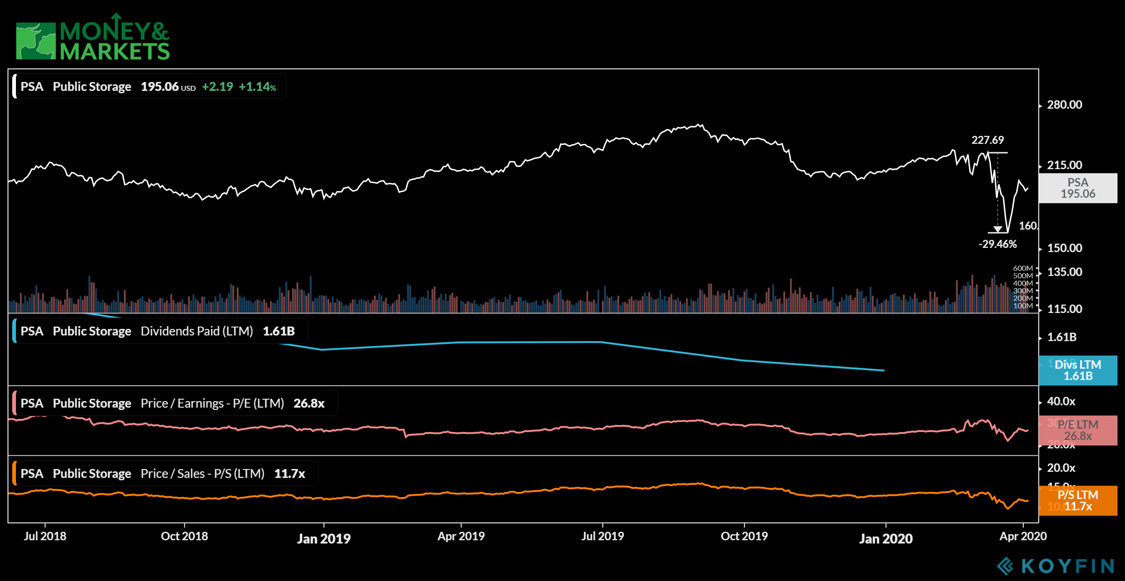Click the +1.14% percent change value
The height and width of the screenshot is (581, 1125).
pos(257,87)
